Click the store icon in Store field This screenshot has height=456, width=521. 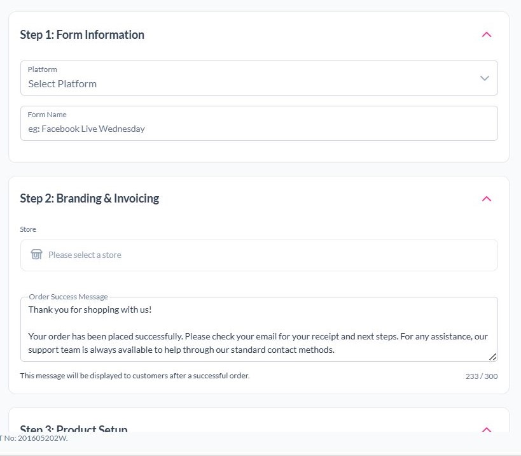tap(36, 255)
